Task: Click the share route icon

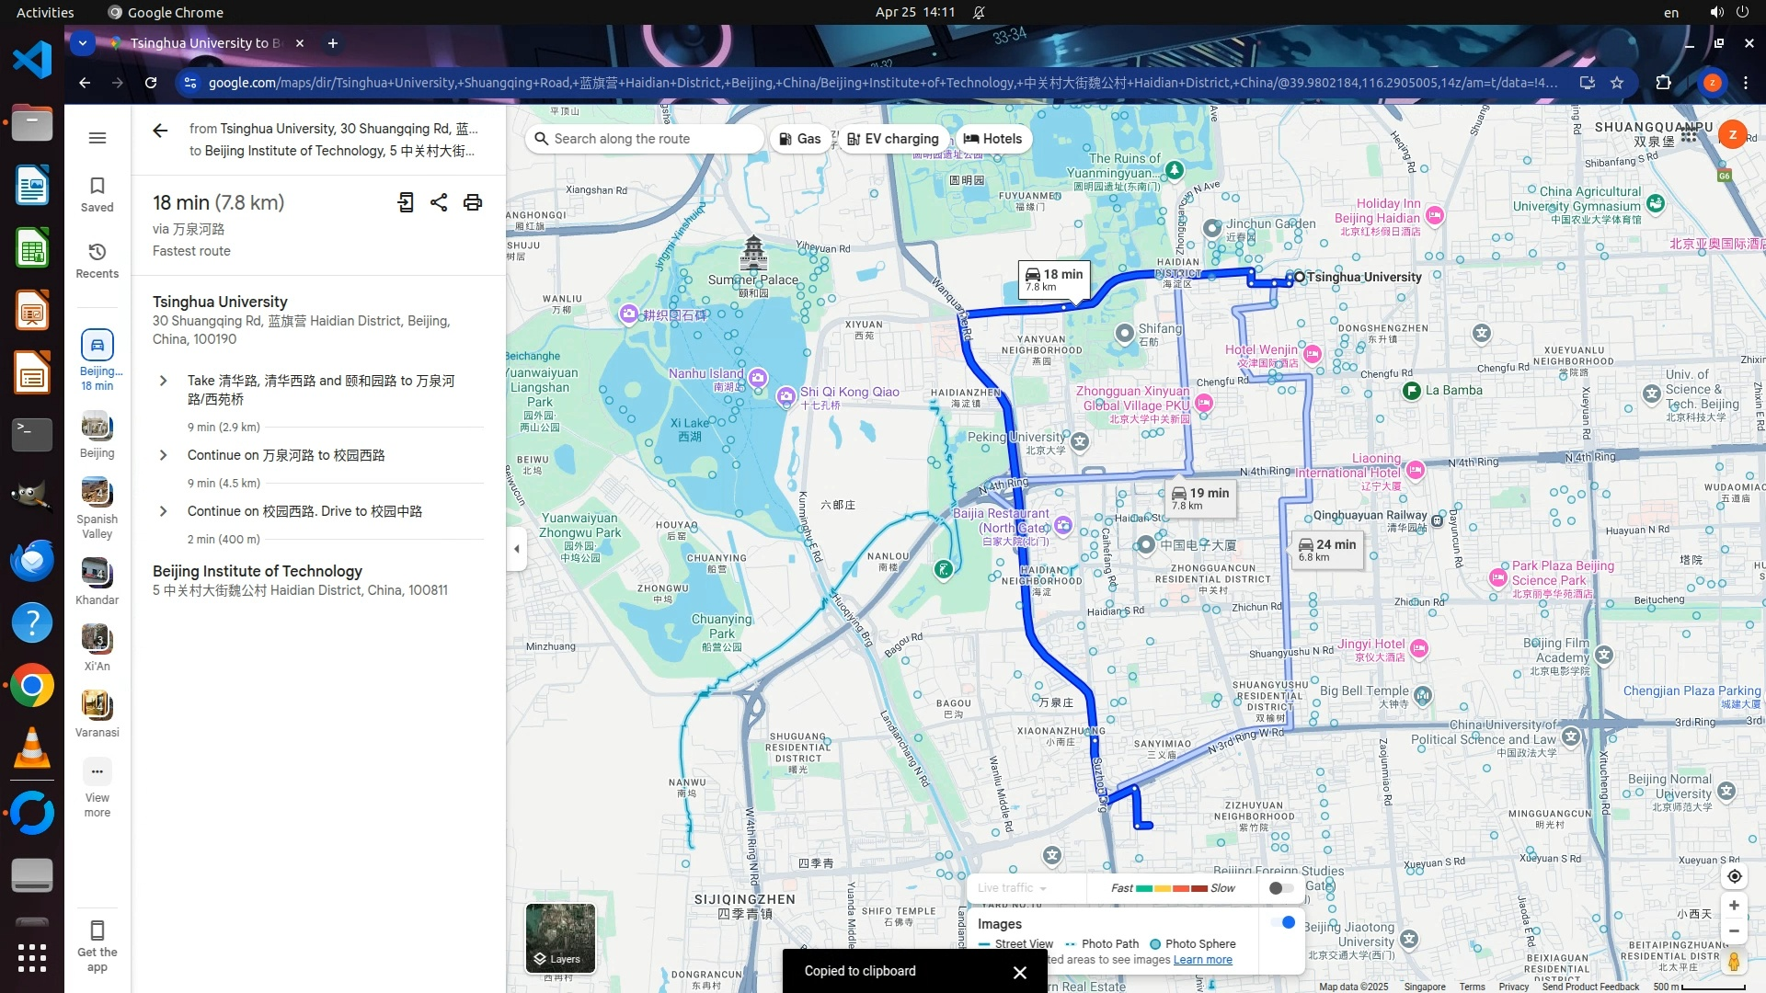Action: [439, 202]
